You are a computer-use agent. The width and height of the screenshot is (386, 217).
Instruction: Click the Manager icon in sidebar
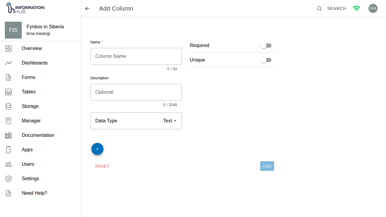(x=8, y=121)
